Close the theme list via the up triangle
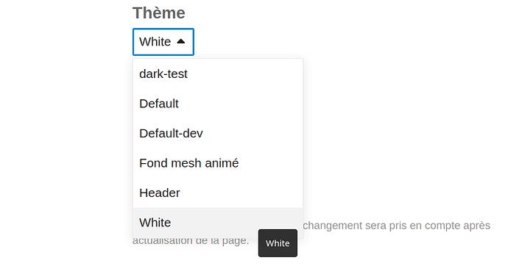508x266 pixels. click(x=181, y=41)
